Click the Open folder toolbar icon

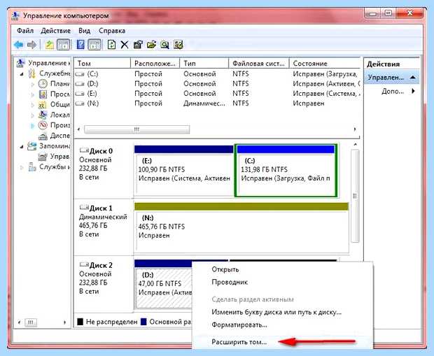point(151,45)
